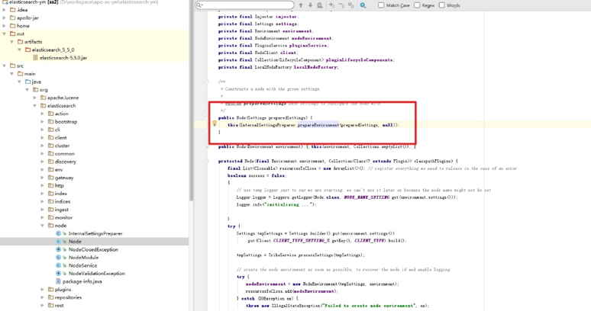Click the fold marker beside the Javadoc comment
This screenshot has width=591, height=311.
pos(207,81)
